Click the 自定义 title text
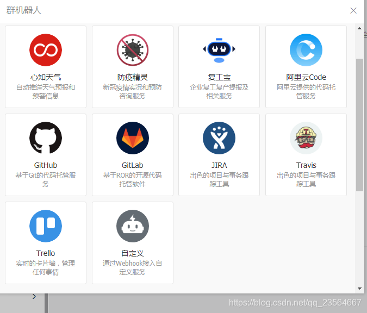The width and height of the screenshot is (367, 313). click(x=133, y=253)
